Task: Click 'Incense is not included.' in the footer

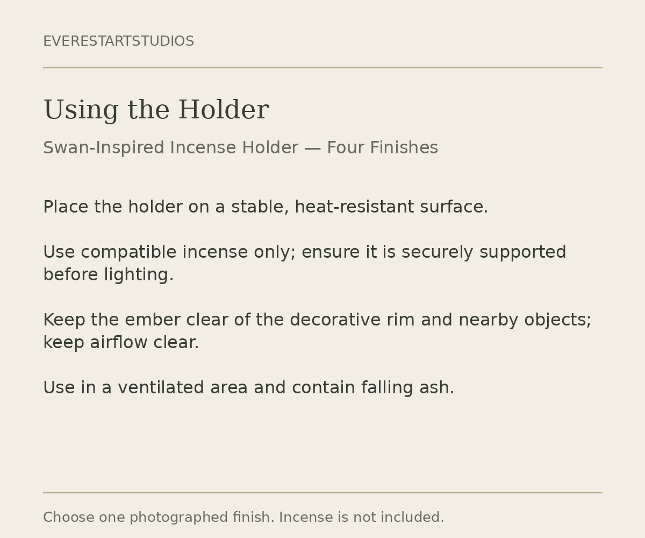Action: (362, 518)
